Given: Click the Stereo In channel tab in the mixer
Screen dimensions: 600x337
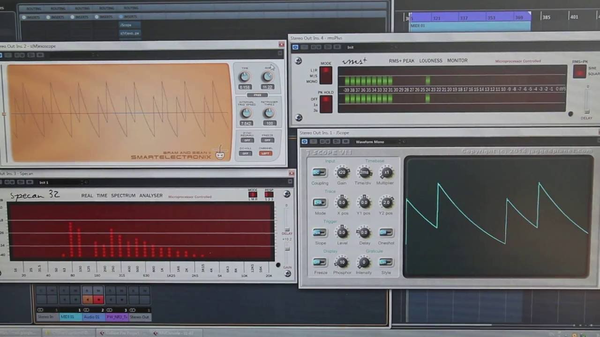Looking at the screenshot, I should (47, 317).
